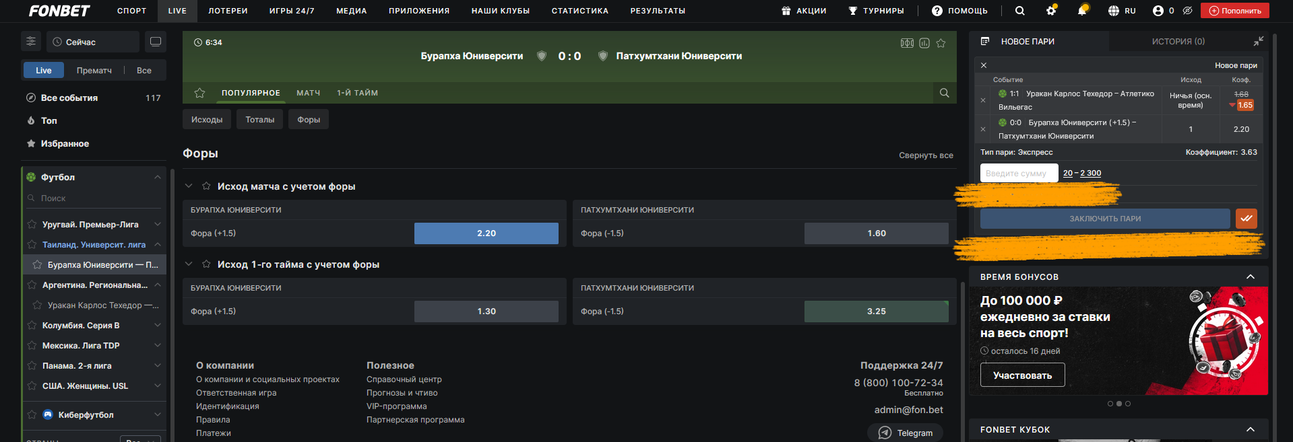Open the field view icon in match header

coord(907,43)
